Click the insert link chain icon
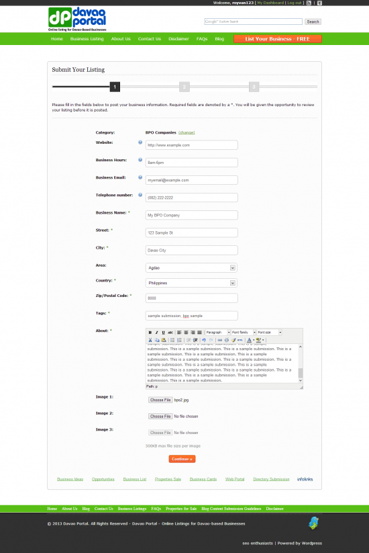Viewport: 369px width, 553px height. pyautogui.click(x=219, y=340)
